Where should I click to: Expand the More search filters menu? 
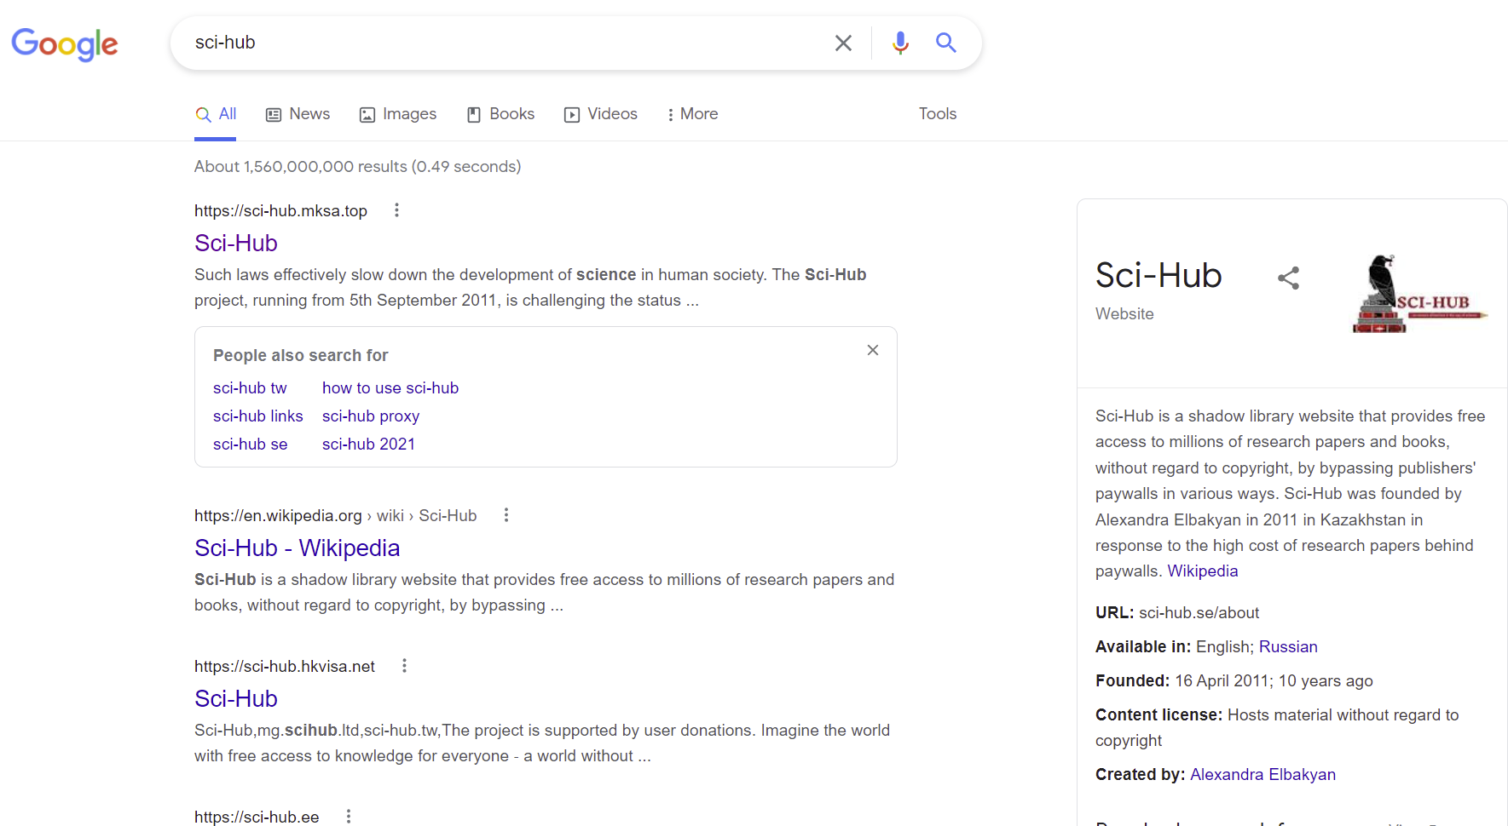691,114
